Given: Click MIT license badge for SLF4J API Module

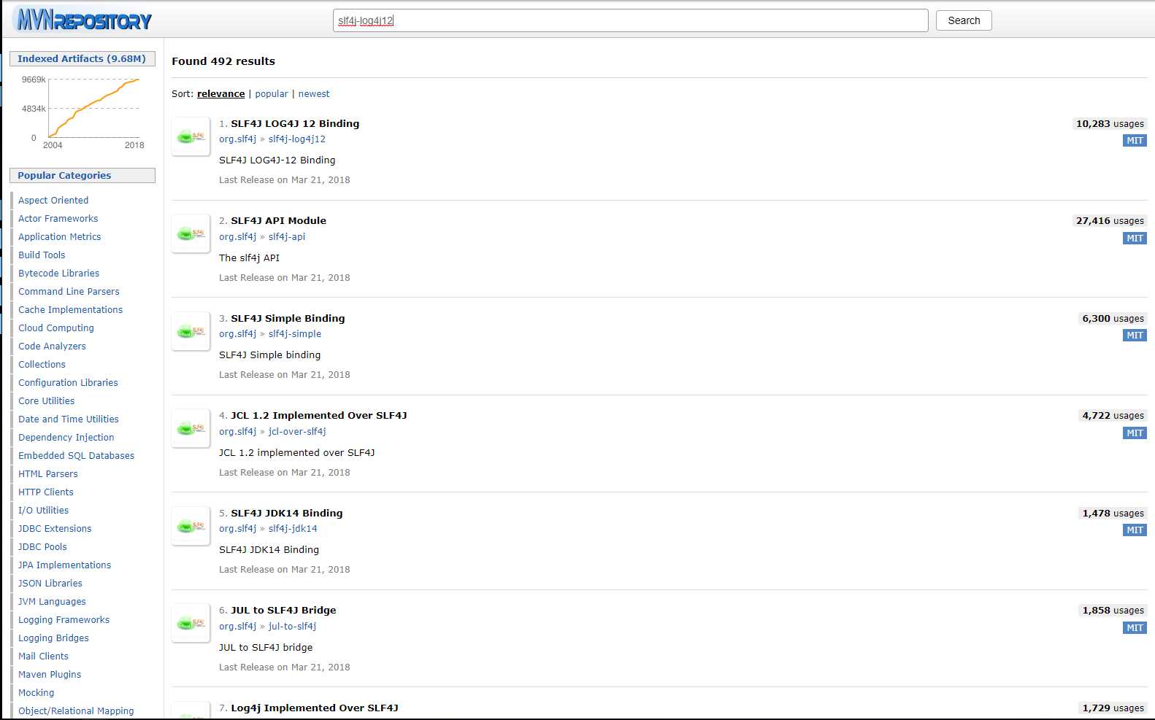Looking at the screenshot, I should point(1135,239).
